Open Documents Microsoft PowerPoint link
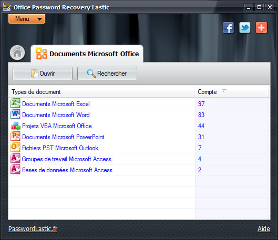Viewport: 278px width, 240px height. [x=63, y=137]
